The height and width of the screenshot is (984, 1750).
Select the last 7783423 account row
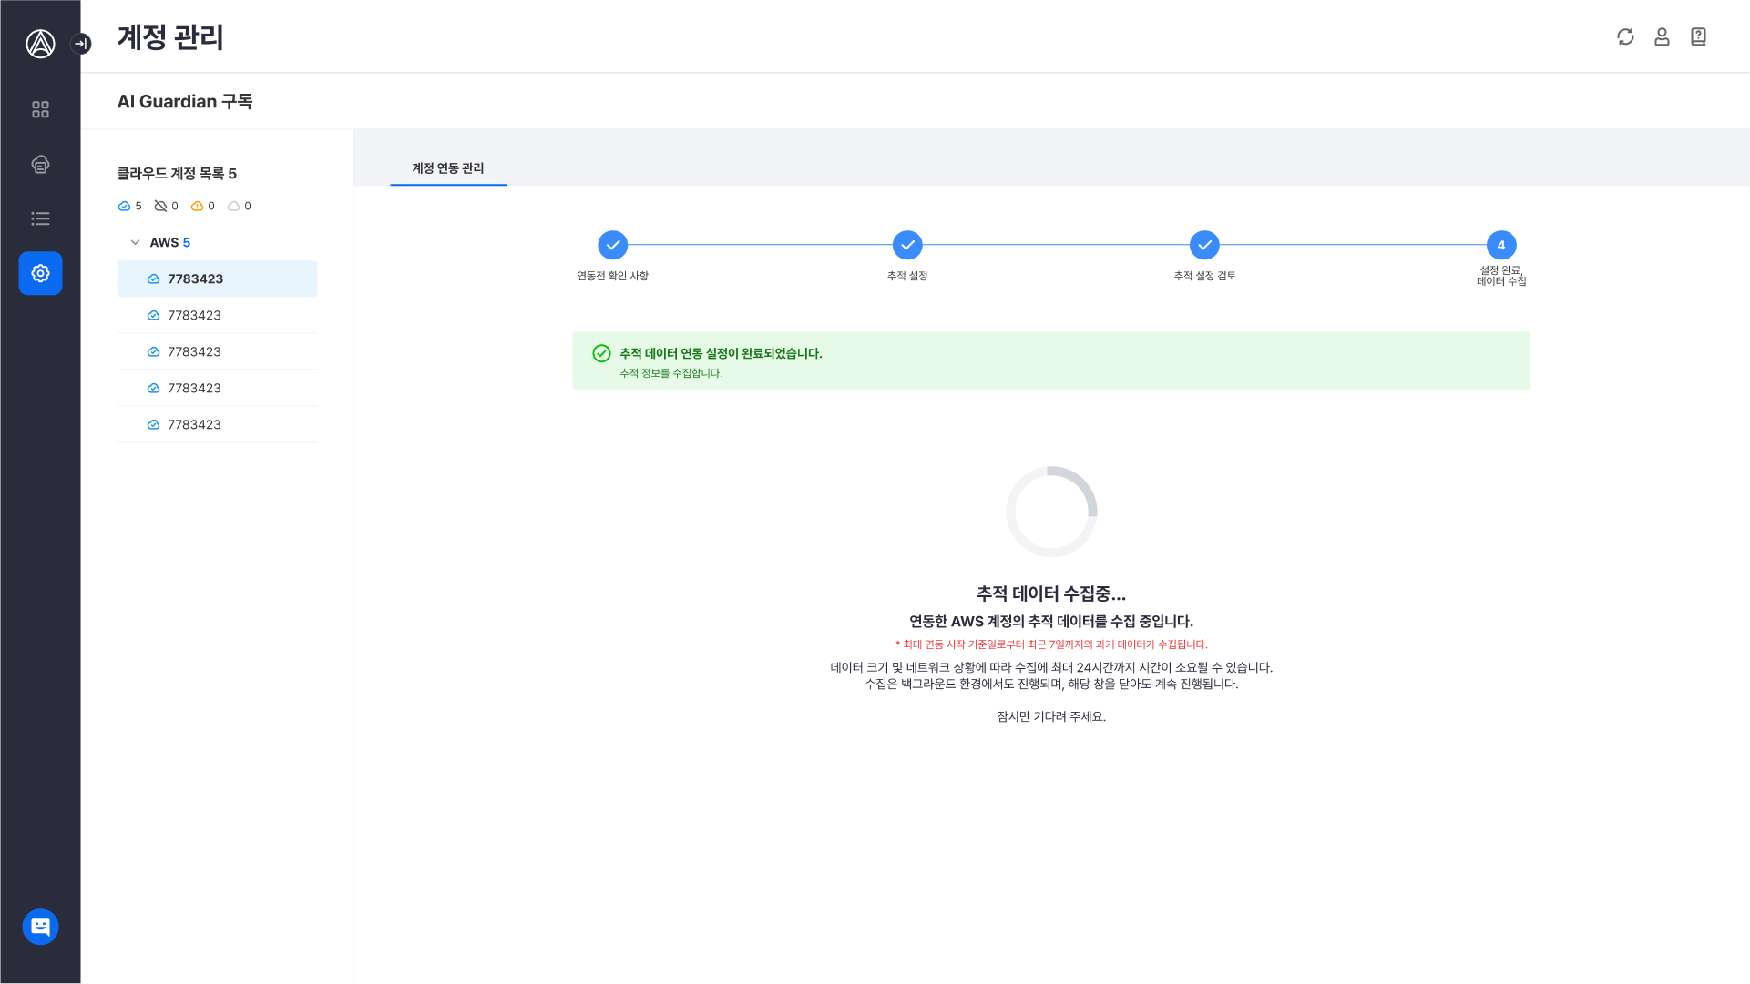[x=217, y=424]
